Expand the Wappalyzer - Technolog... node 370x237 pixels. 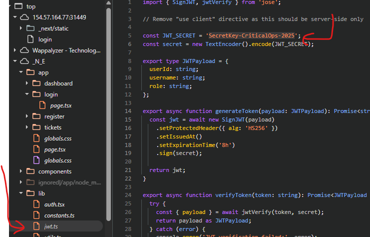click(x=15, y=50)
